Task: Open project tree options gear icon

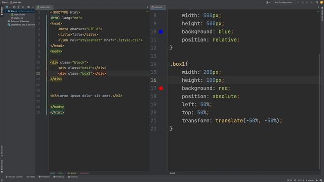Action: click(x=28, y=7)
